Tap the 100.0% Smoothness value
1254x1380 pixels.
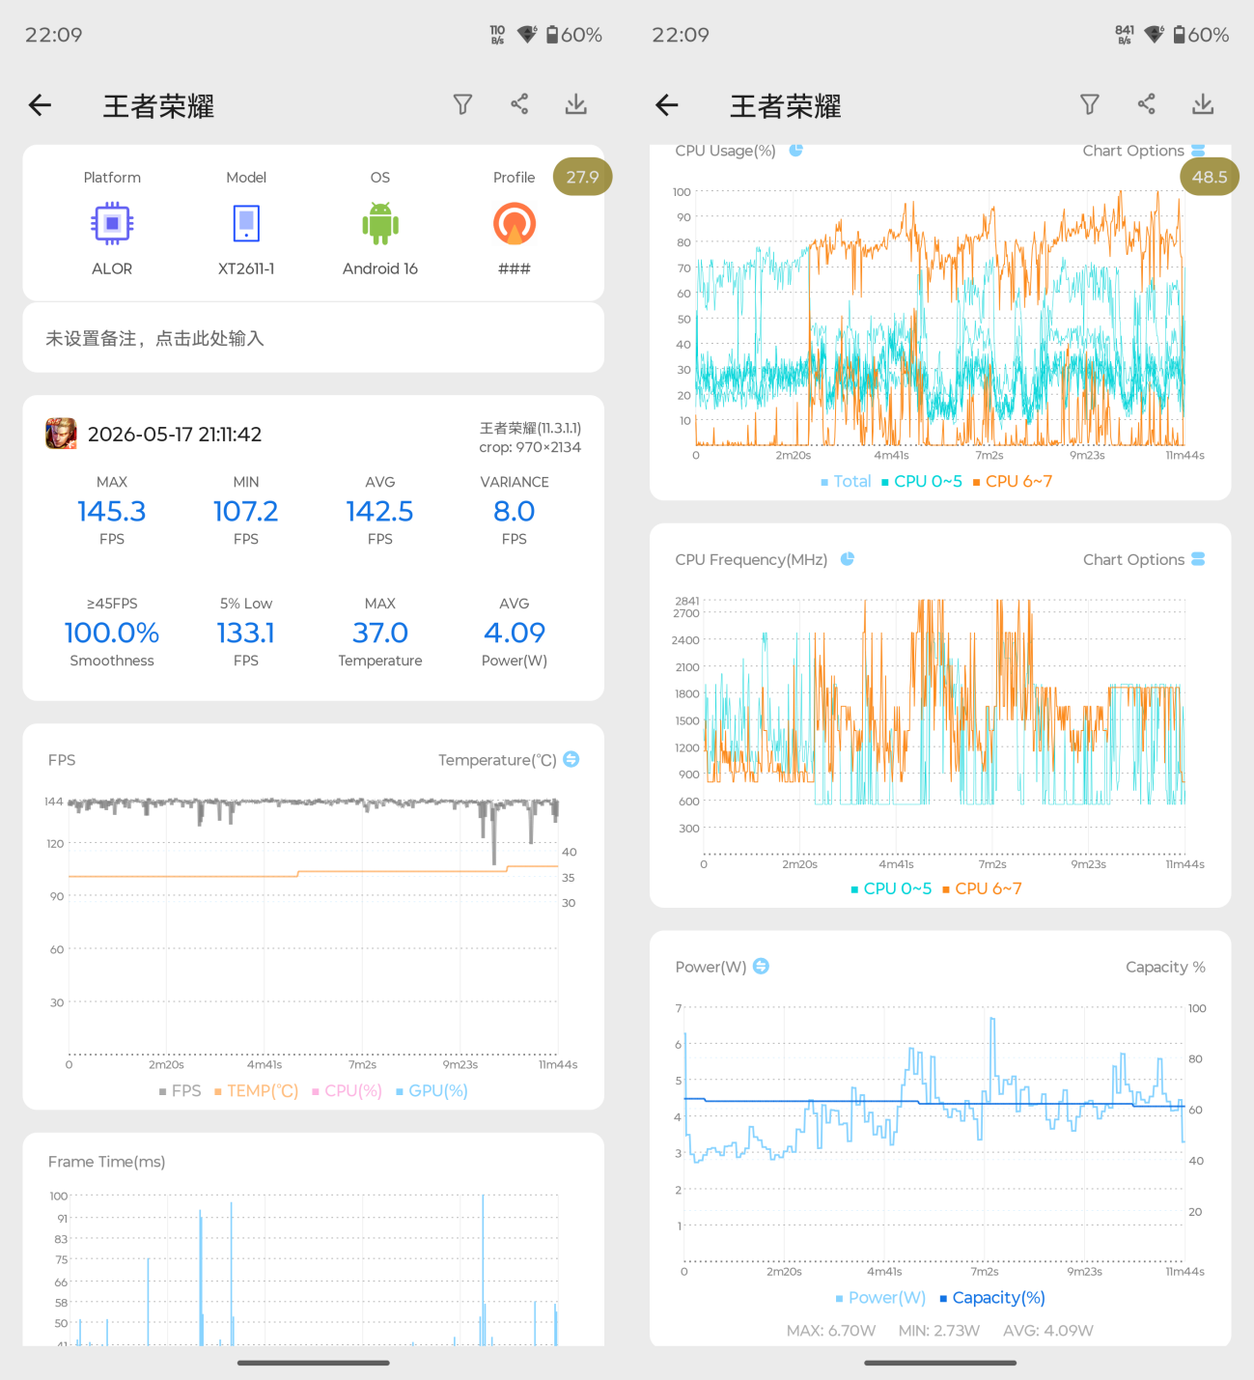click(x=112, y=633)
